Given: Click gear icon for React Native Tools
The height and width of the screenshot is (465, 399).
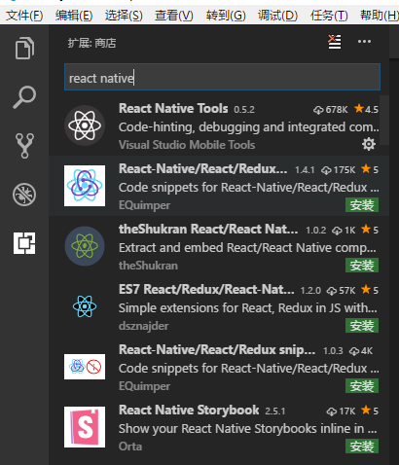Looking at the screenshot, I should coord(369,144).
